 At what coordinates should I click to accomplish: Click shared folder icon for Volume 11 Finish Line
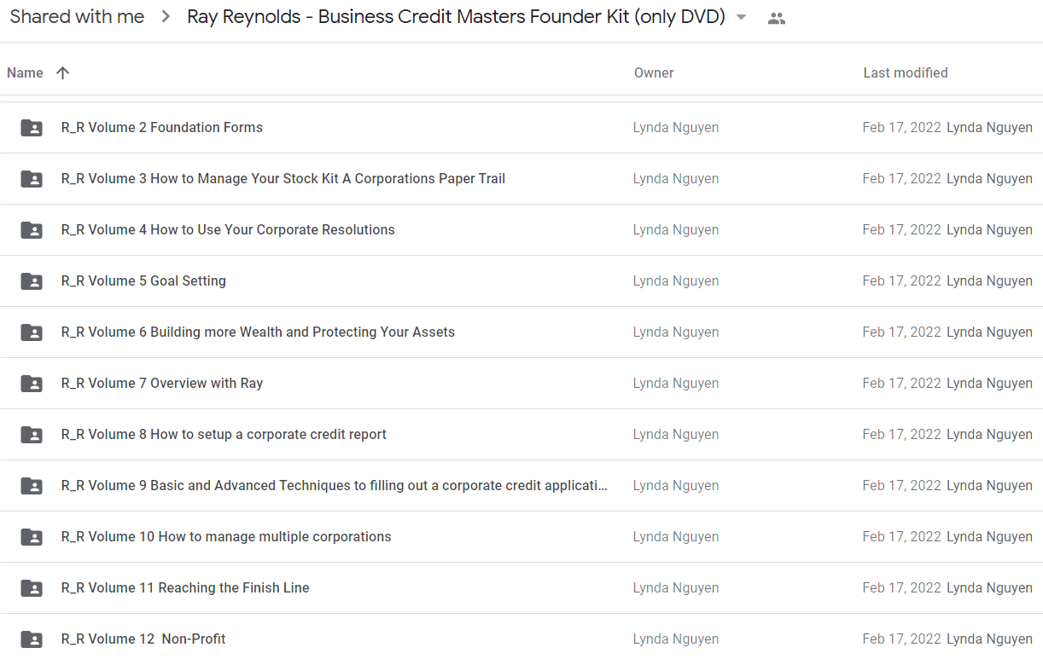pyautogui.click(x=32, y=588)
